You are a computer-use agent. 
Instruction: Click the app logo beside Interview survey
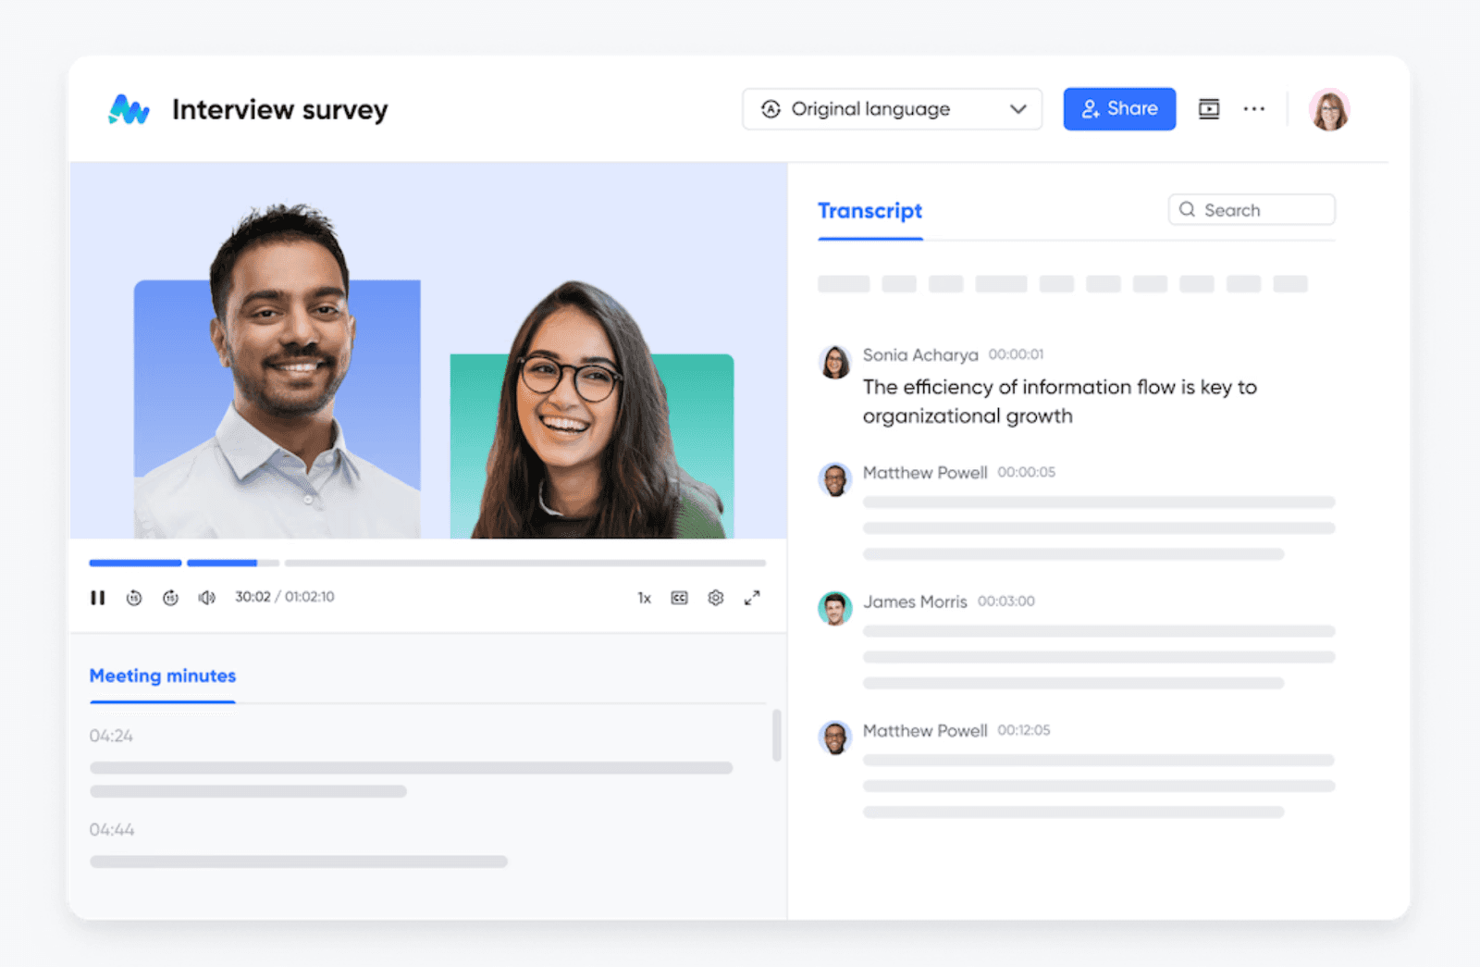[129, 109]
